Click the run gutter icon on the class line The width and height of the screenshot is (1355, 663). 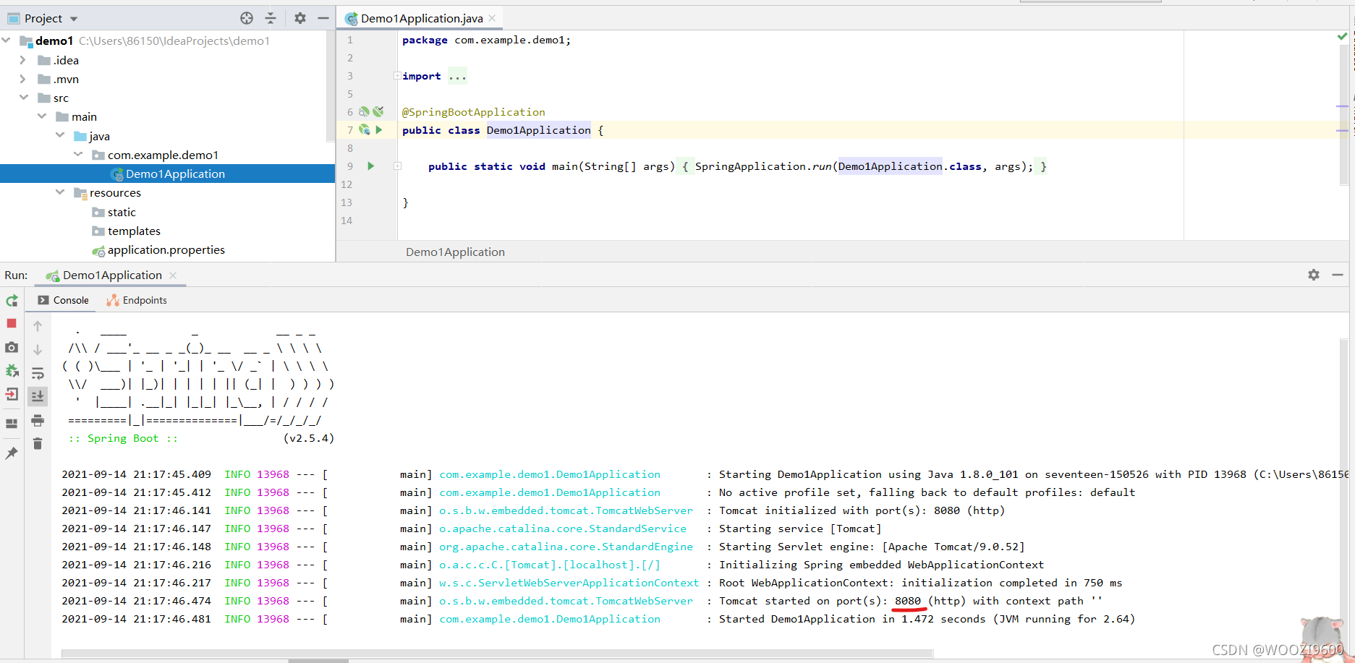tap(379, 130)
